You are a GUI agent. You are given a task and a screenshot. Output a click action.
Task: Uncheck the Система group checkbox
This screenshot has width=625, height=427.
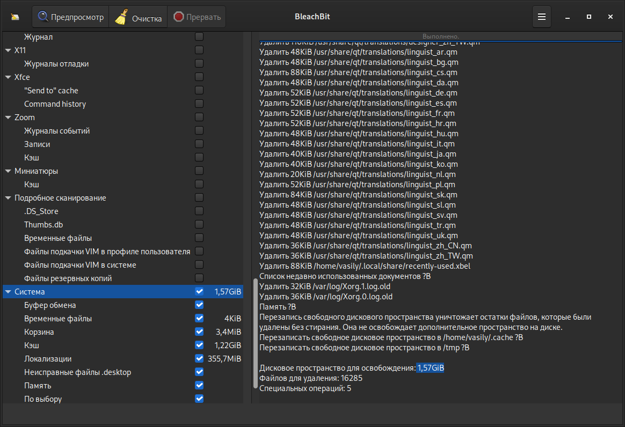pos(199,291)
